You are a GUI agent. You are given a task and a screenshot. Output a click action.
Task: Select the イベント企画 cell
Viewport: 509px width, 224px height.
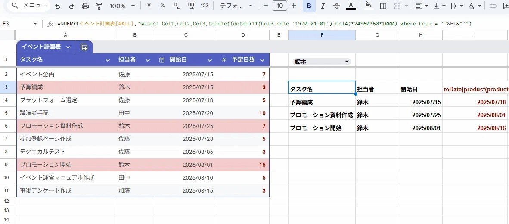point(65,75)
